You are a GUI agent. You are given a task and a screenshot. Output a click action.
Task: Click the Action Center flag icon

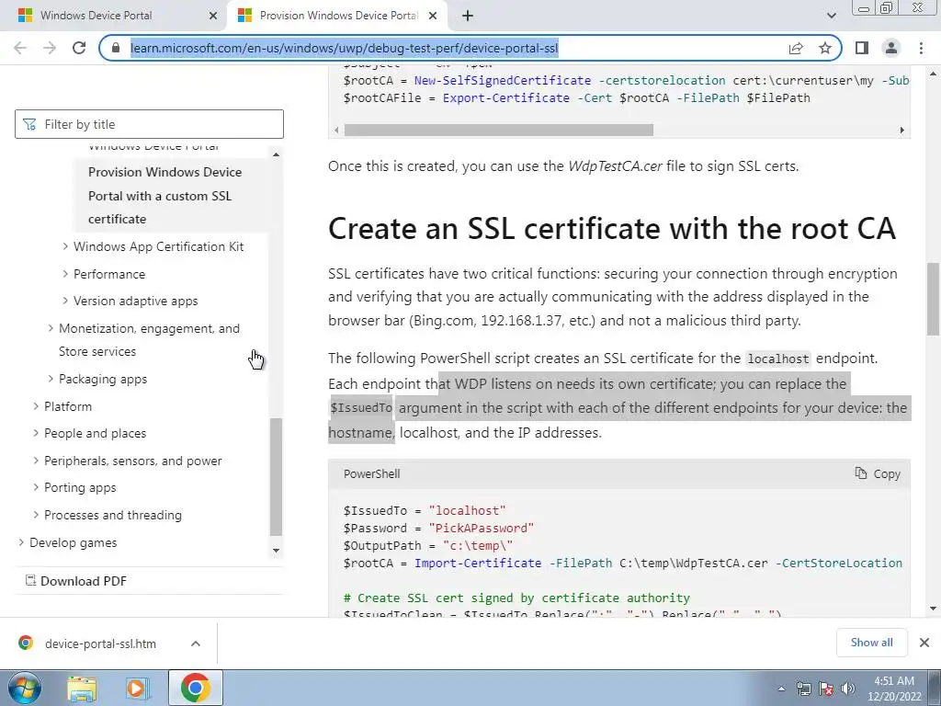click(x=826, y=689)
